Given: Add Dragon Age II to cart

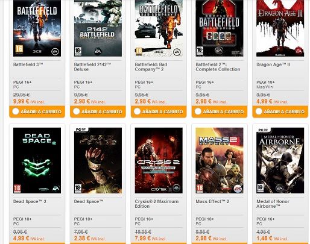Looking at the screenshot, I should (x=280, y=111).
